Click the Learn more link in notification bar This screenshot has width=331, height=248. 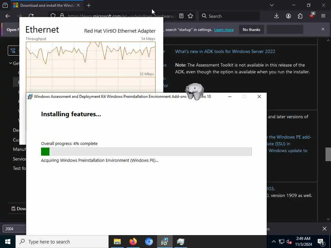tap(224, 30)
